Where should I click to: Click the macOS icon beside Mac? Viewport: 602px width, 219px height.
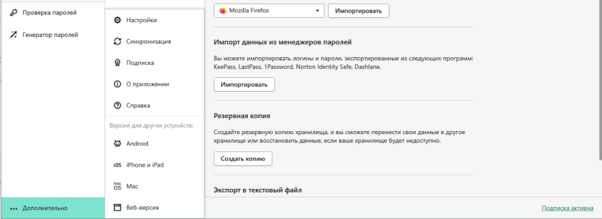(117, 187)
